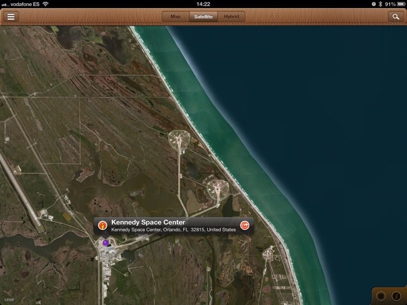
Task: Tap the round location button beside info
Action: point(382,296)
